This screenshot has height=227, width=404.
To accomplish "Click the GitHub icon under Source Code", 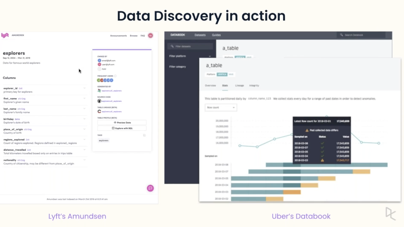I will [99, 101].
